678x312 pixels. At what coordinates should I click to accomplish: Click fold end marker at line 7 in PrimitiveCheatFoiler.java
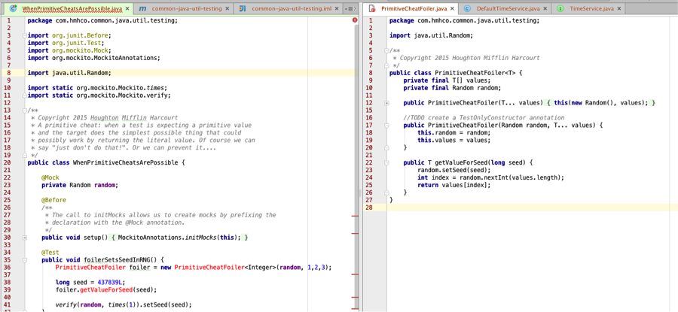[x=386, y=65]
